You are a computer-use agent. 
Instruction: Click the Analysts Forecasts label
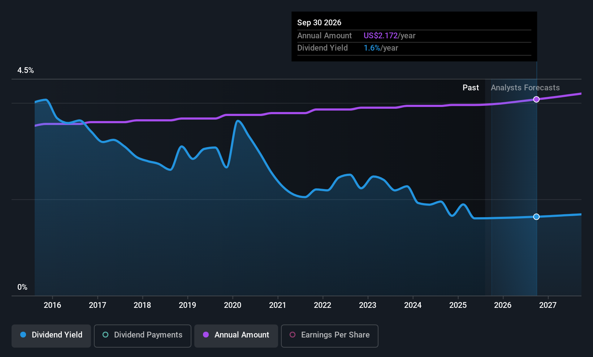pos(525,88)
